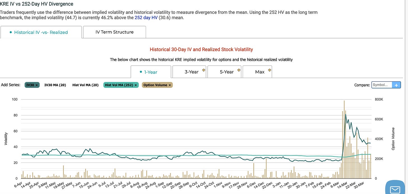Remove Option Volume series via x

(x=170, y=85)
